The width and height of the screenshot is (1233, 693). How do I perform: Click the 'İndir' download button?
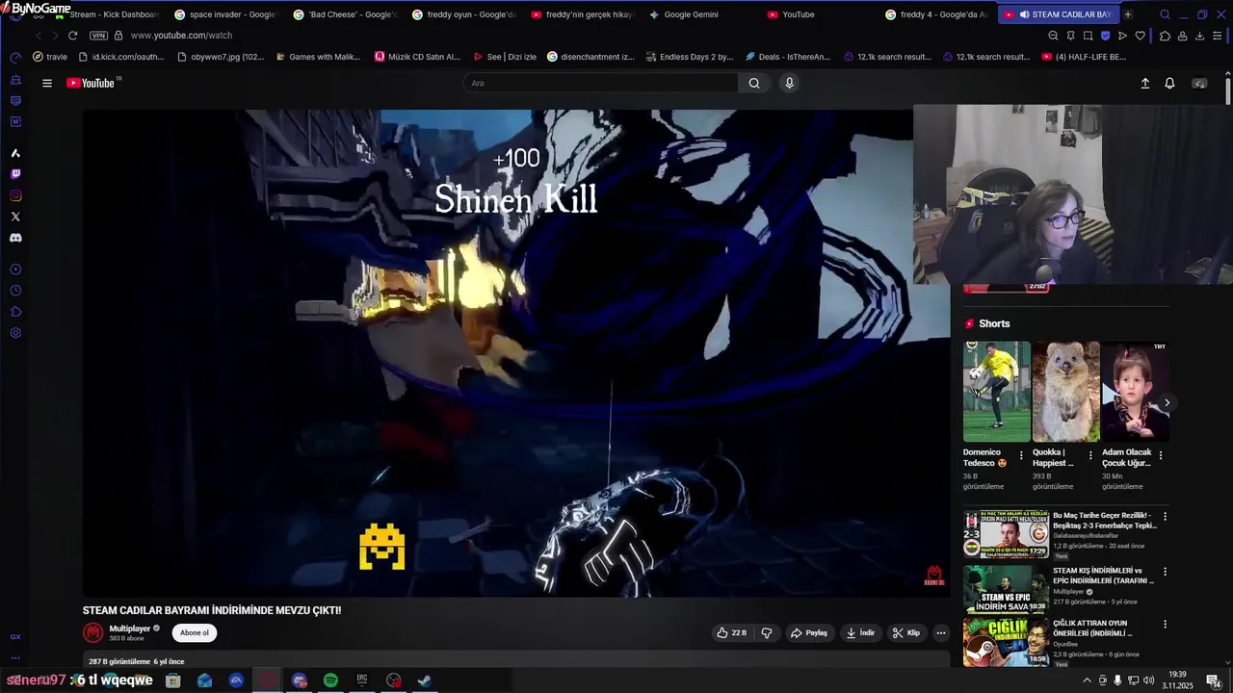861,632
